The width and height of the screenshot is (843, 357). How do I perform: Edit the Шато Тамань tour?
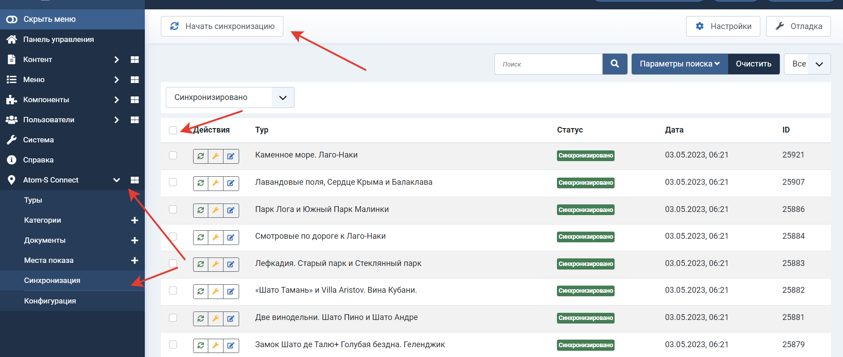coord(231,291)
